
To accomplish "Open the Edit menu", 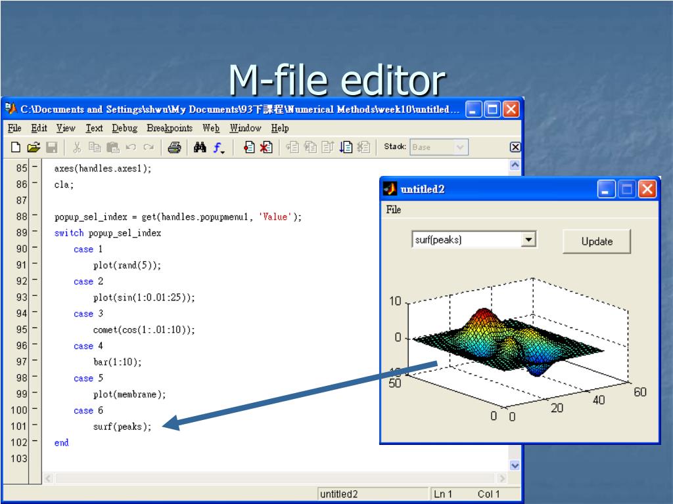I will click(x=39, y=128).
